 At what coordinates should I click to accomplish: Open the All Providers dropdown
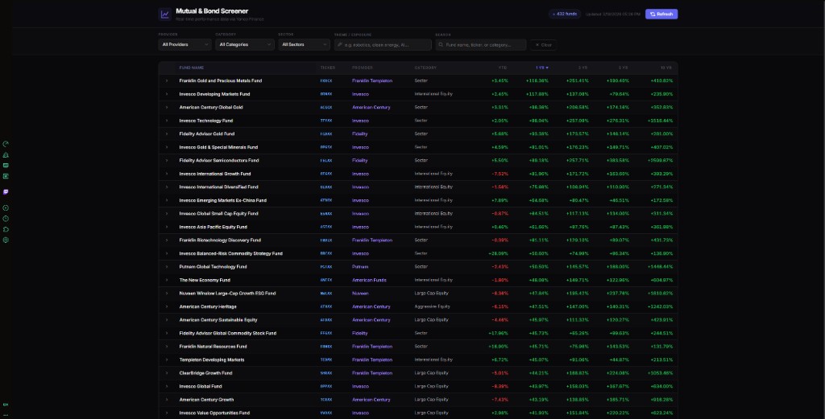click(184, 44)
